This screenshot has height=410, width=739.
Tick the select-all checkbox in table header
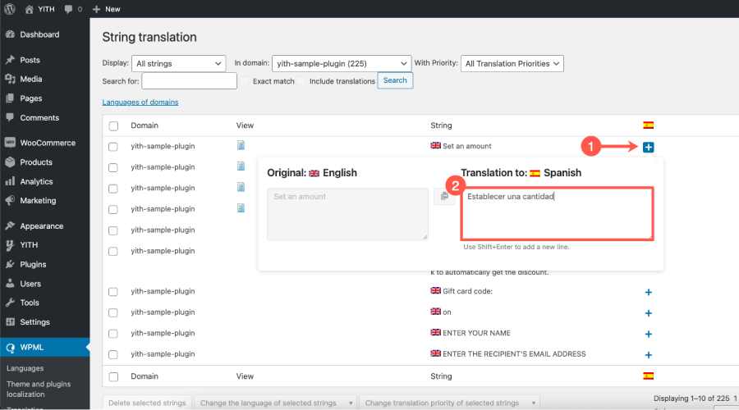(113, 125)
